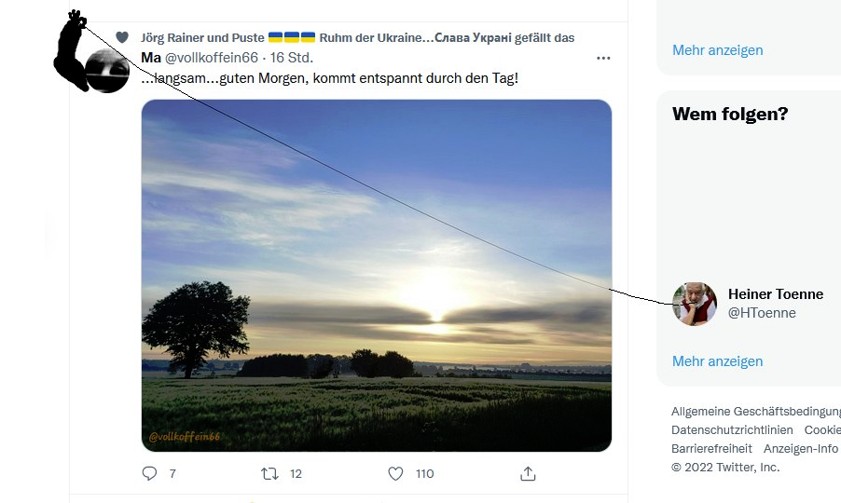Click the @HToenne handle

tap(762, 313)
